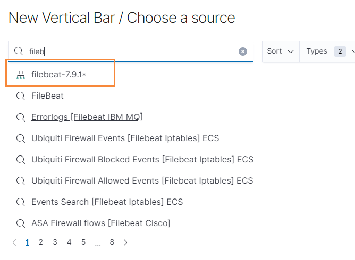
Task: Select the filebeat-7.9.1* index pattern
Action: point(58,75)
